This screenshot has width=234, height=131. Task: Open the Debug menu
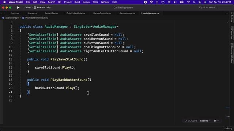pos(86,2)
